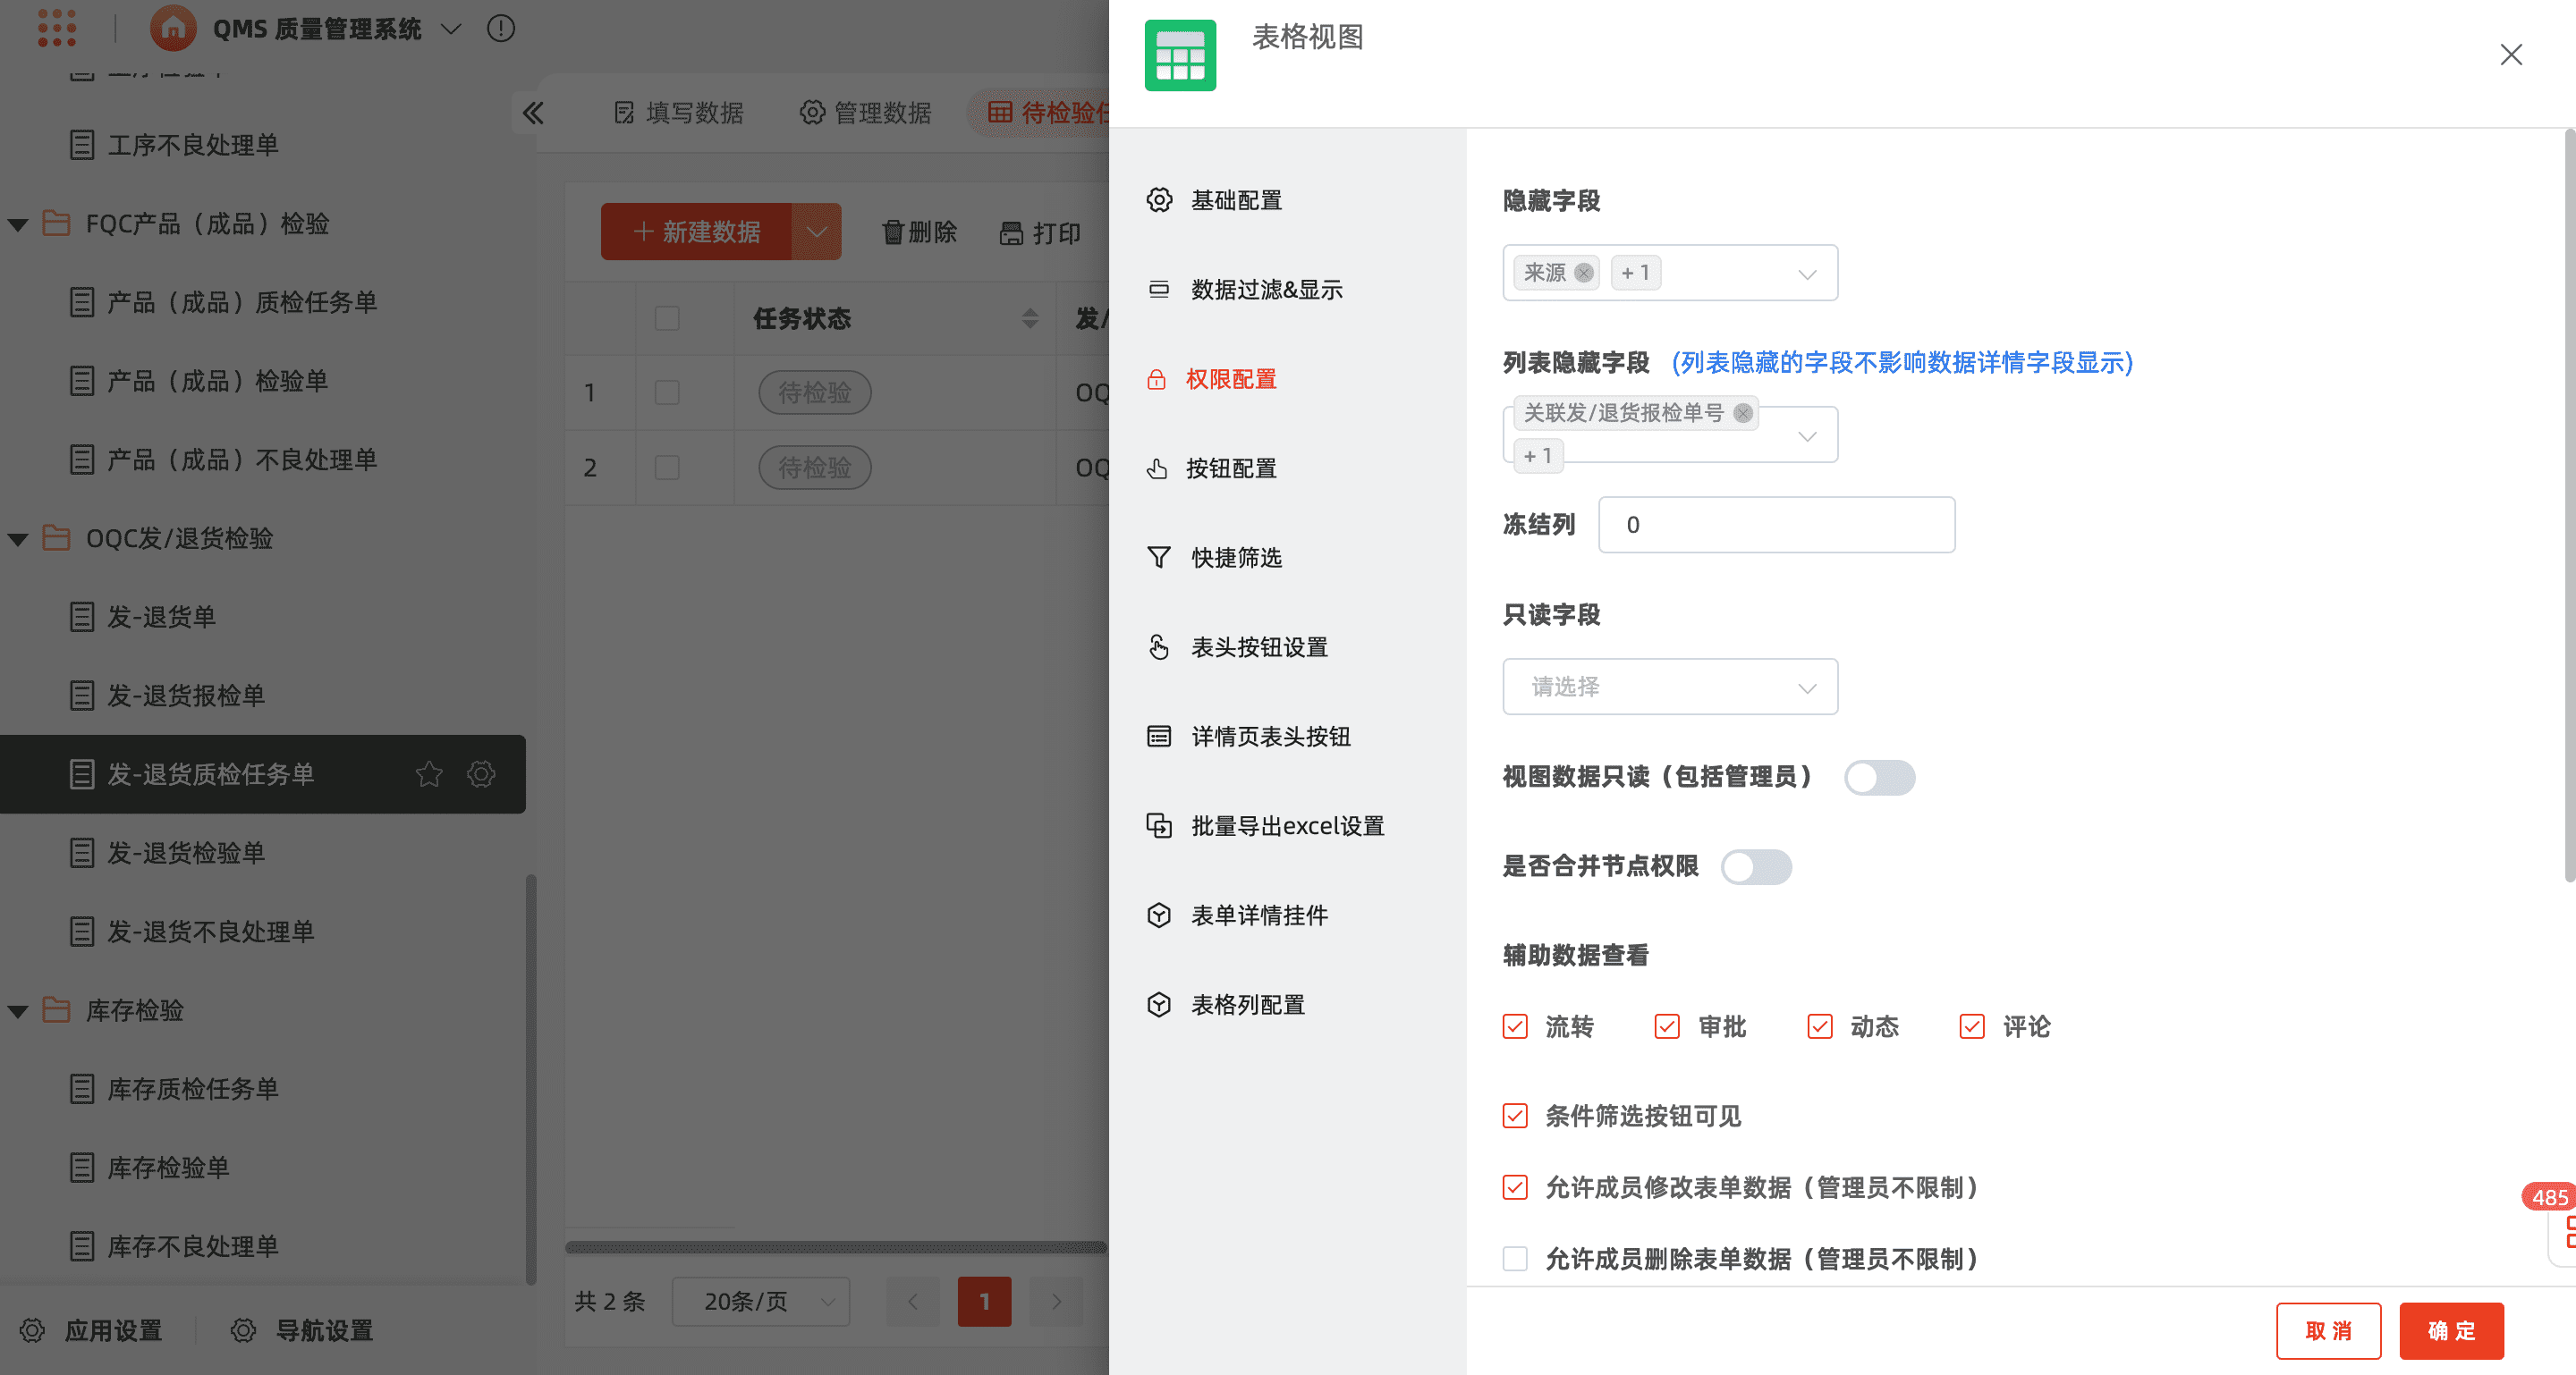Collapse the OQC发/退货检验 folder
The height and width of the screenshot is (1375, 2576).
18,538
